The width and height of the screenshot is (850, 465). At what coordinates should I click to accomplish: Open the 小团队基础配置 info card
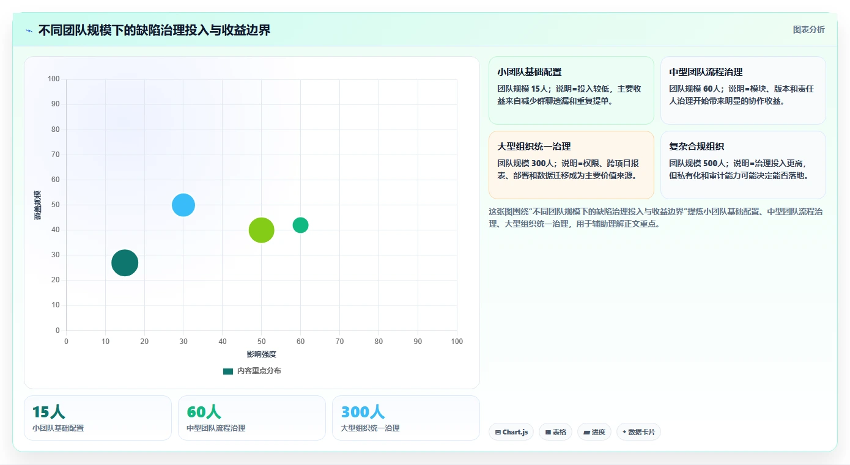(x=571, y=90)
